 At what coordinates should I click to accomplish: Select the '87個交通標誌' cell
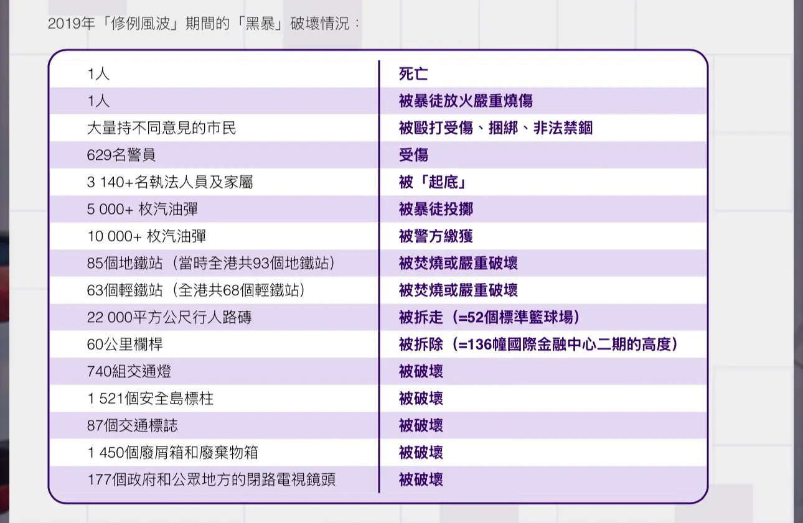point(132,426)
